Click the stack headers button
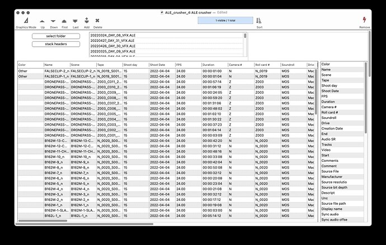This screenshot has height=245, width=386. pyautogui.click(x=56, y=44)
